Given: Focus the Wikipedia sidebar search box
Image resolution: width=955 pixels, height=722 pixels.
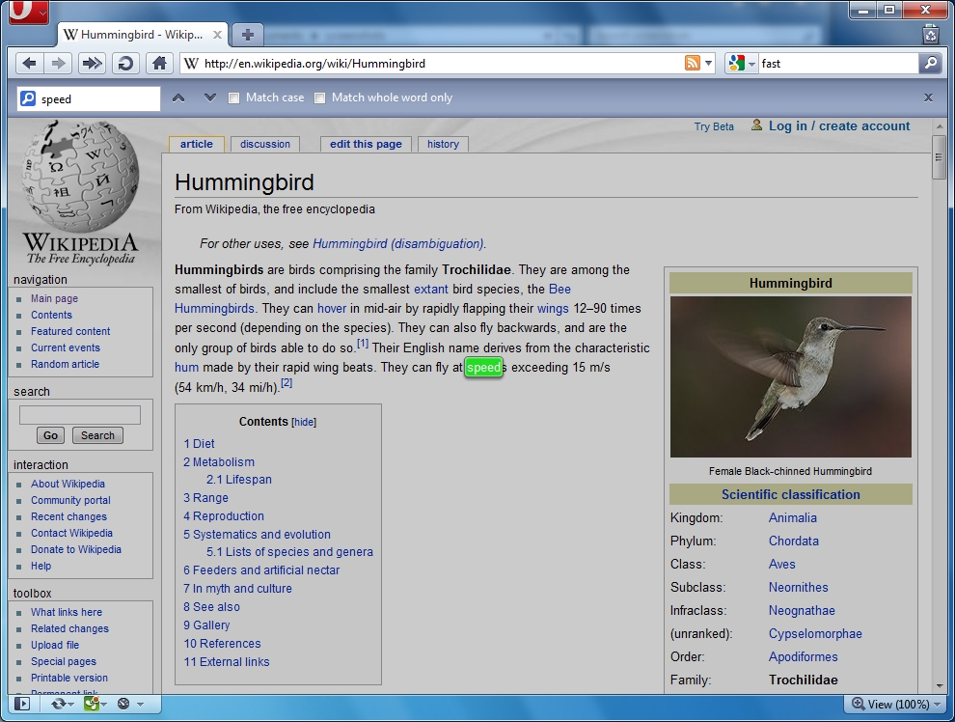Looking at the screenshot, I should click(x=80, y=415).
